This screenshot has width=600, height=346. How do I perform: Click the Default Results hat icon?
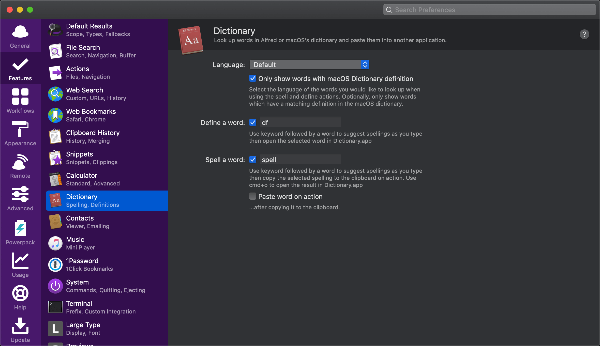point(55,30)
